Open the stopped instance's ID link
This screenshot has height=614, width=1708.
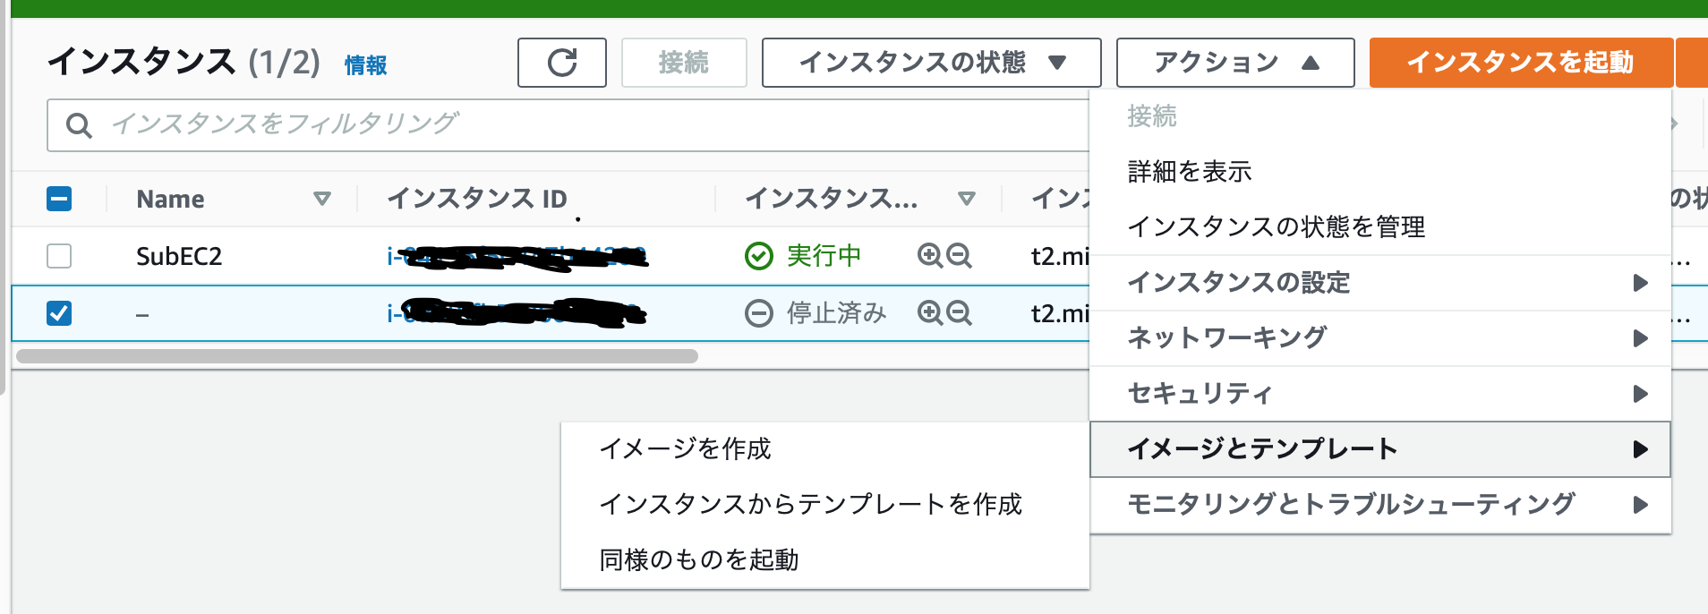click(517, 313)
